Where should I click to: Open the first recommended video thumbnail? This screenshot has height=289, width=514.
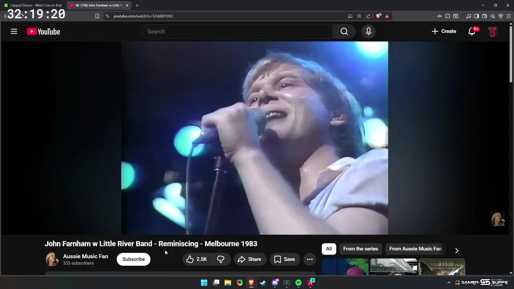click(345, 267)
